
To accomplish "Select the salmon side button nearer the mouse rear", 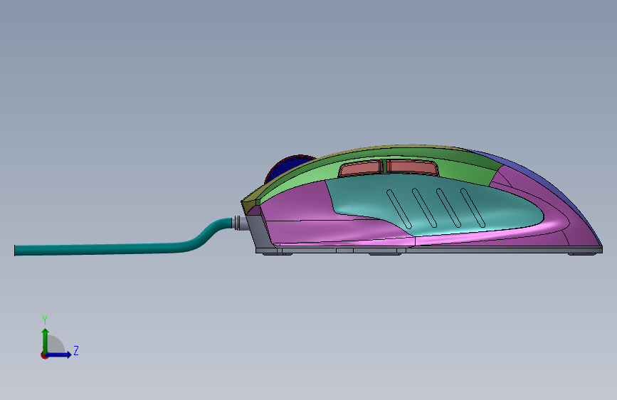I will click(411, 167).
